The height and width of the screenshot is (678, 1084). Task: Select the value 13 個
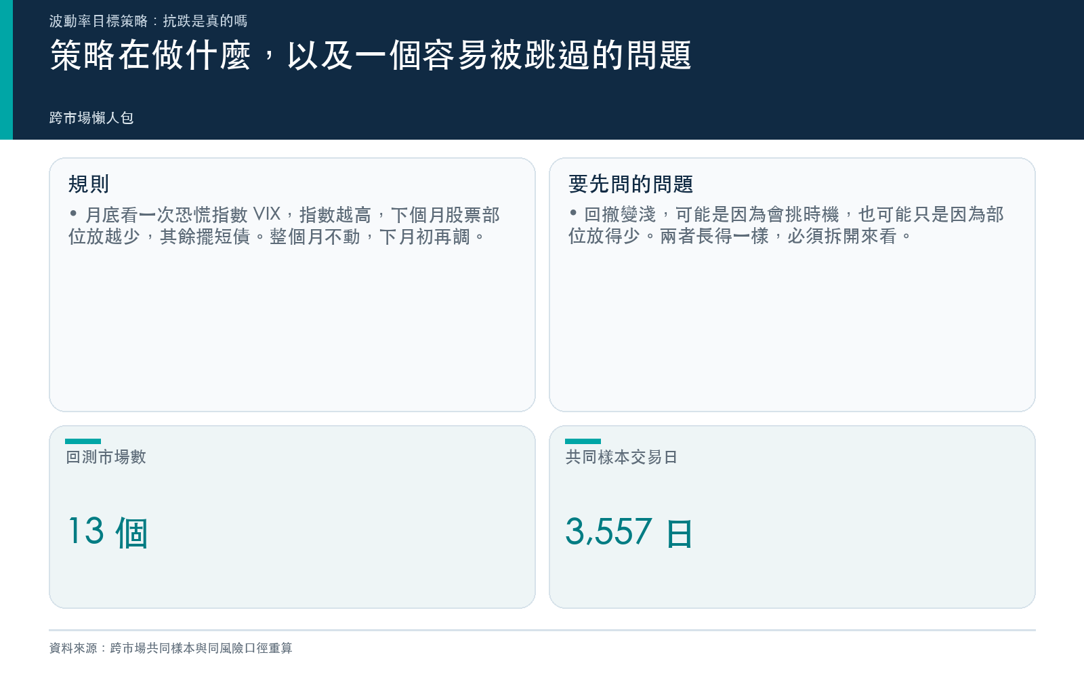(108, 532)
